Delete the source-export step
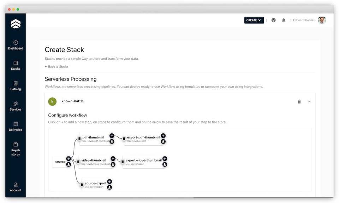The width and height of the screenshot is (339, 203). [x=82, y=185]
